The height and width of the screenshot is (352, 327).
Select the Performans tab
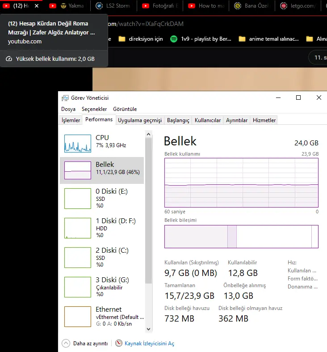coord(99,119)
